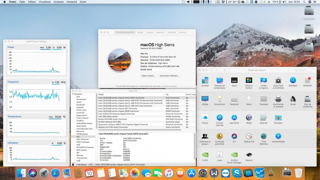Screen dimensions: 320x180
Task: Open Desktop și screensaver preferences
Action: pyautogui.click(x=220, y=83)
